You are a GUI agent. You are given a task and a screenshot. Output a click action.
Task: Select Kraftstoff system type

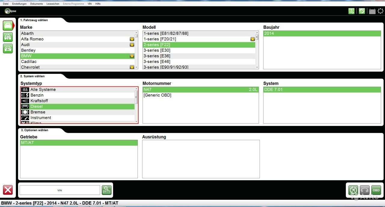pos(78,101)
